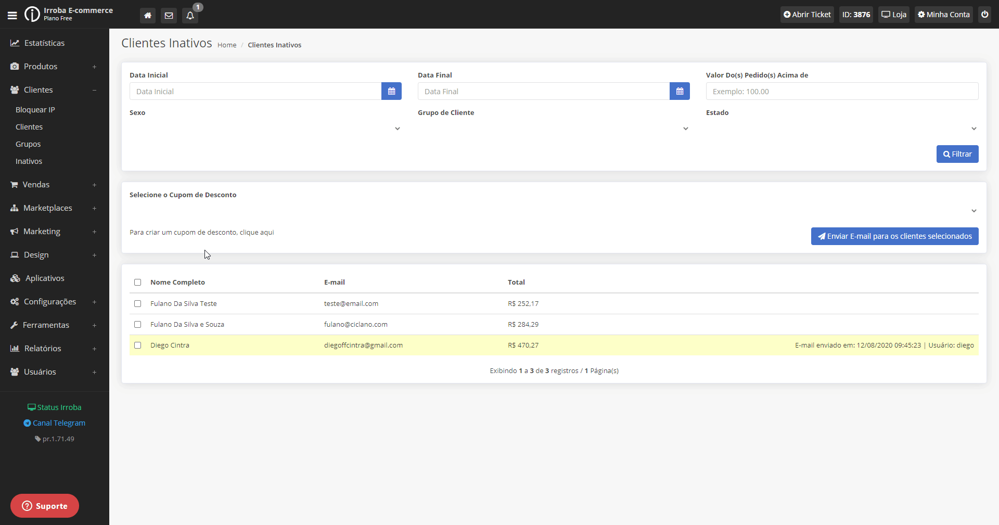Click total value R$ 284,29
999x525 pixels.
point(523,325)
